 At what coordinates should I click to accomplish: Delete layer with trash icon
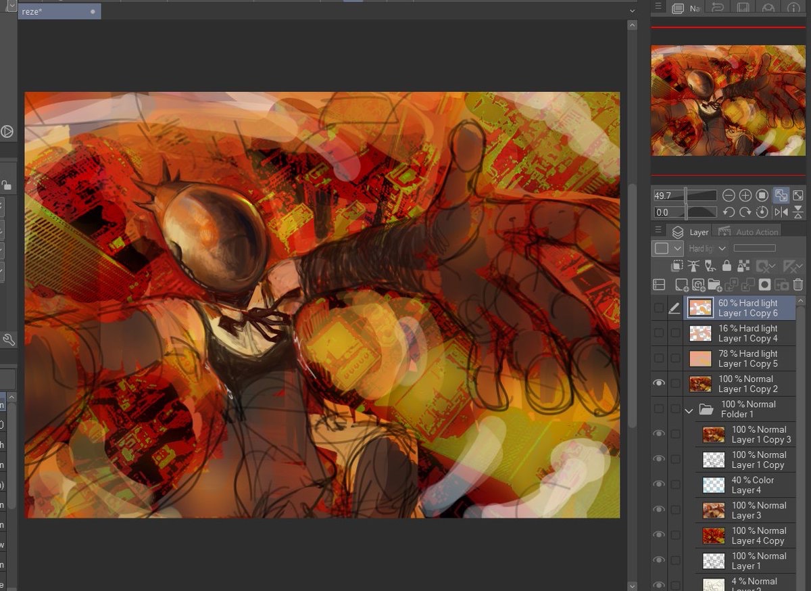click(x=797, y=285)
